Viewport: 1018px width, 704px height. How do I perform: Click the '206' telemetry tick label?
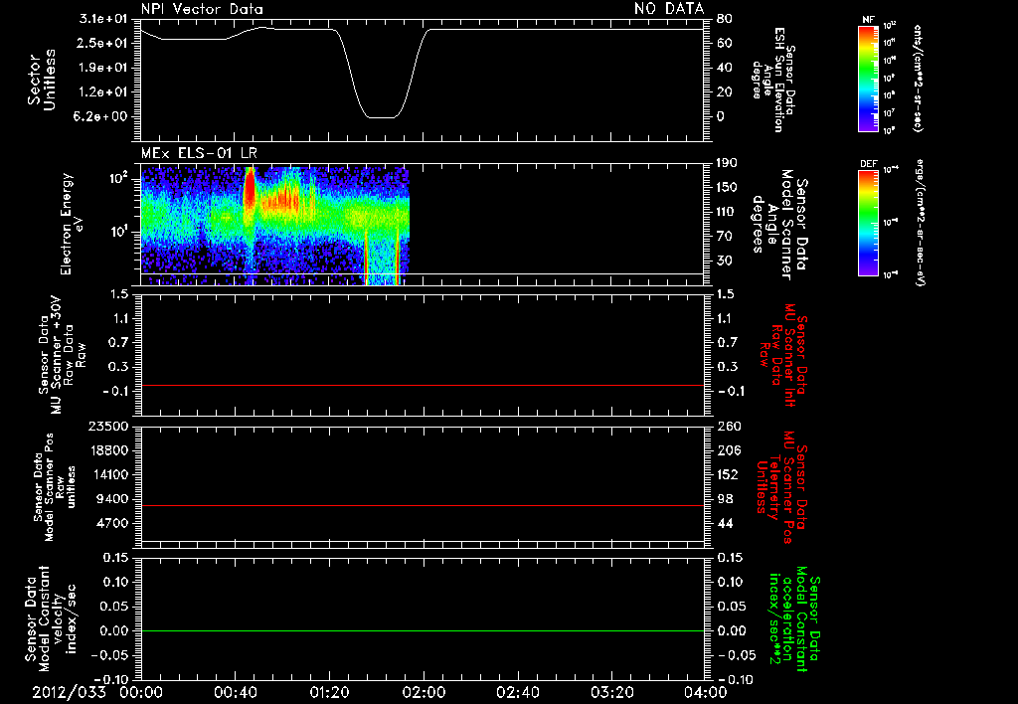729,450
